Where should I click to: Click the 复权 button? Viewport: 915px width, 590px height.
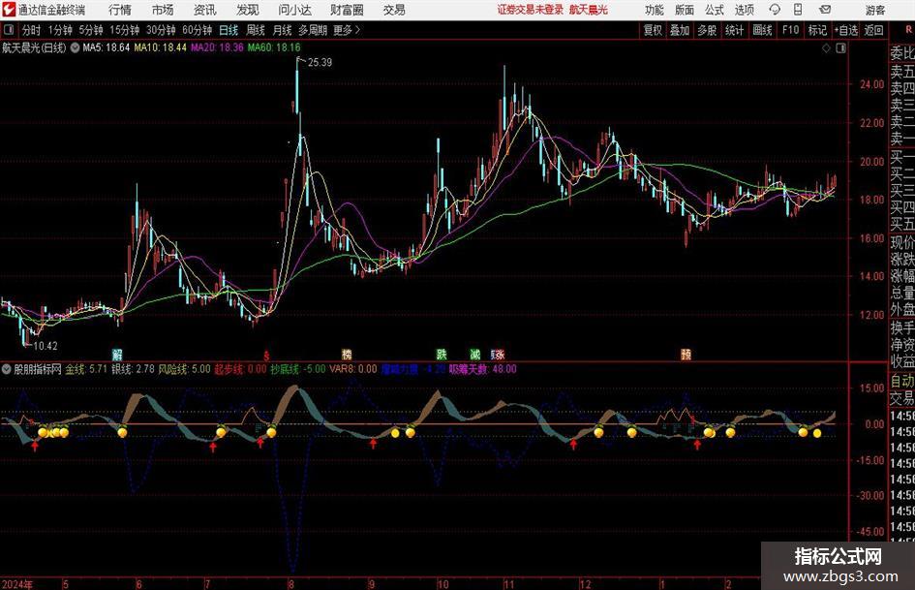[653, 30]
